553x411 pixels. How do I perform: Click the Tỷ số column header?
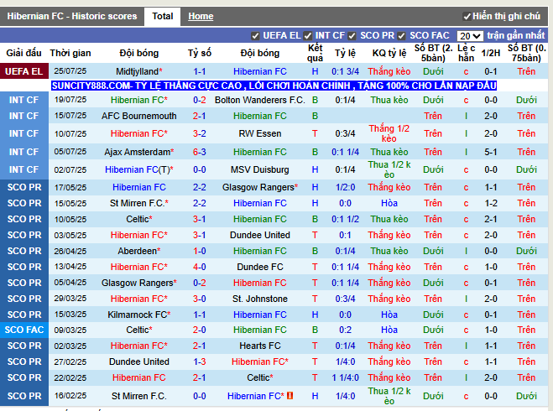click(x=199, y=53)
